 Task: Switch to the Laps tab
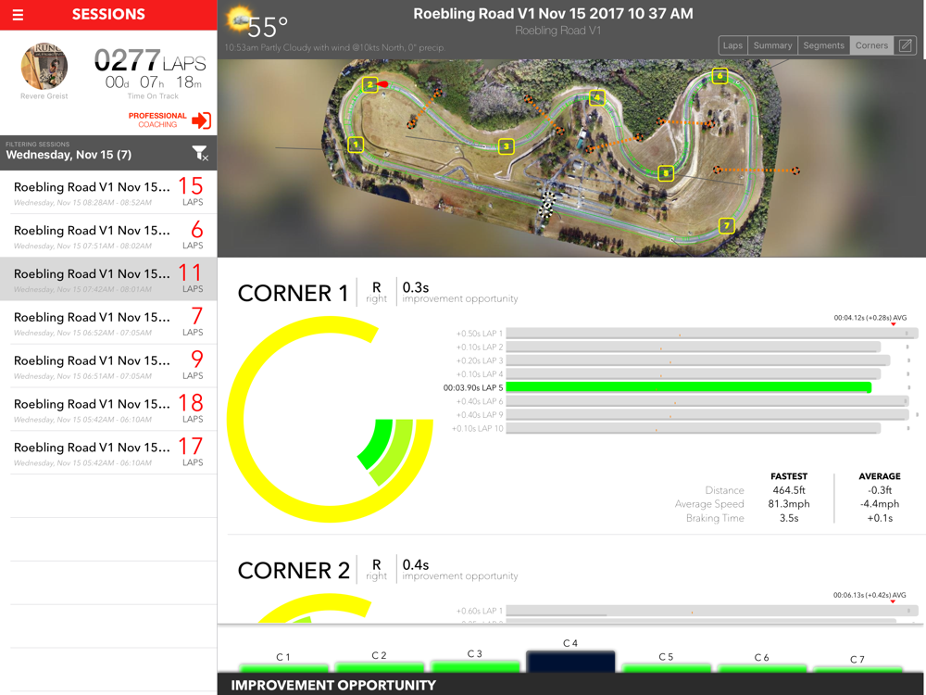tap(732, 45)
